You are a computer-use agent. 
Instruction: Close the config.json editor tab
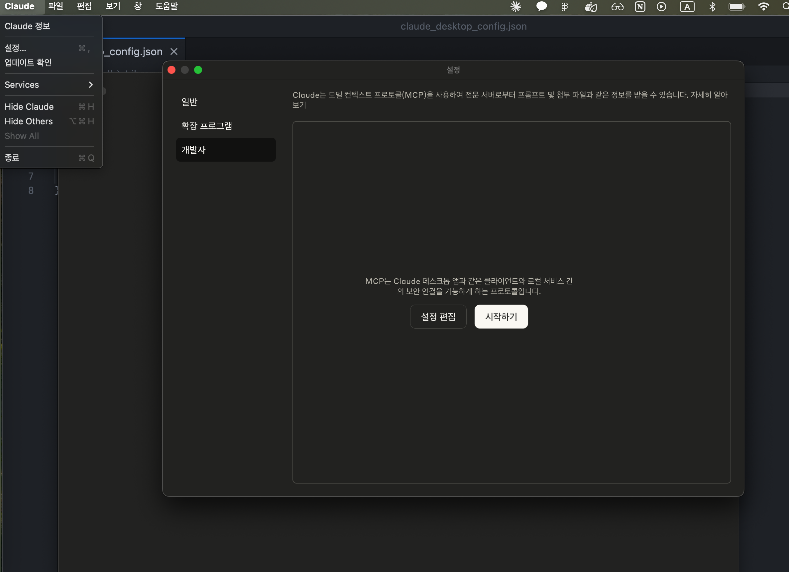(174, 52)
